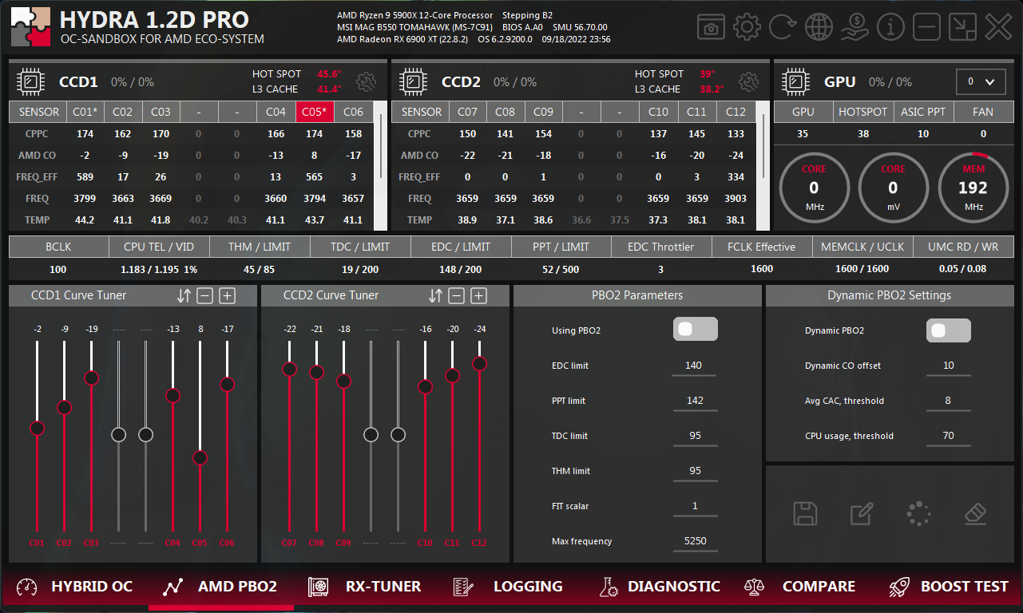The width and height of the screenshot is (1023, 613).
Task: Click the HYDRA puzzle logo
Action: point(30,28)
